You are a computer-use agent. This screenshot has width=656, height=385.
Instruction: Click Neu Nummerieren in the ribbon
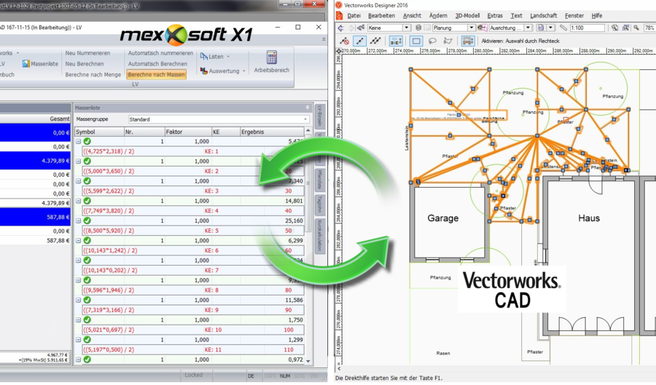[x=87, y=53]
